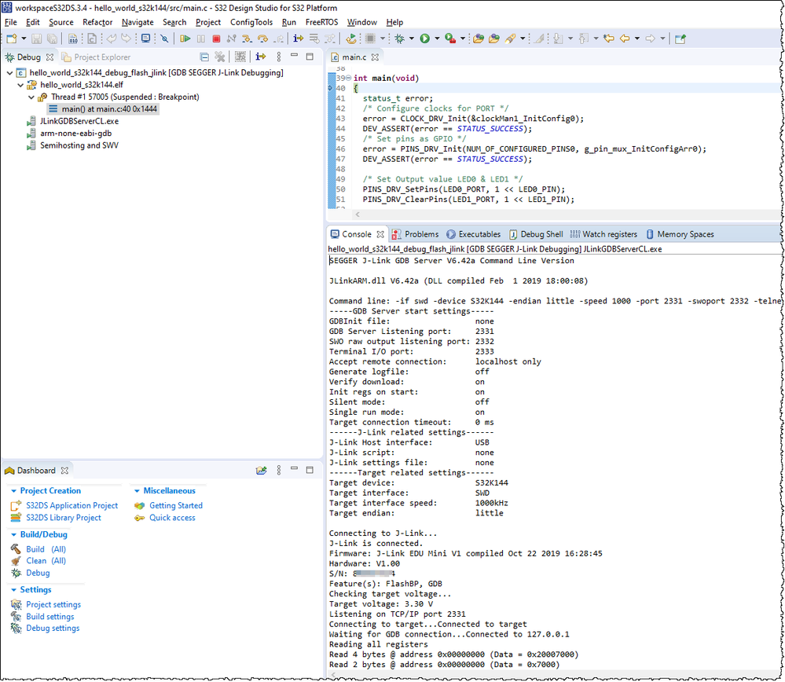Open Debug settings dashboard link
This screenshot has height=682, width=785.
tap(53, 629)
